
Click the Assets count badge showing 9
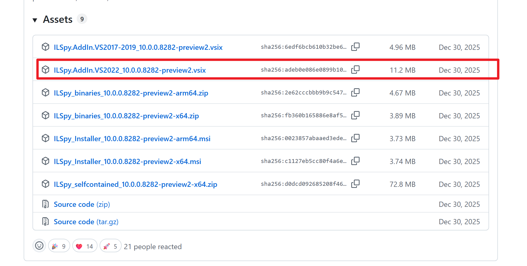pos(82,19)
